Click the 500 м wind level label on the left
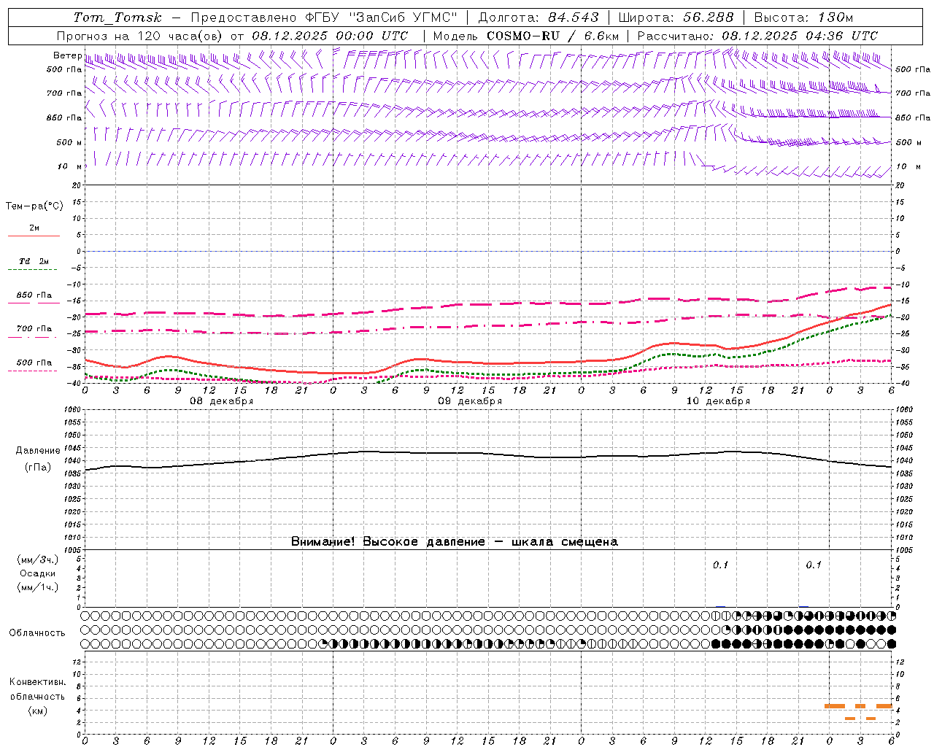The height and width of the screenshot is (747, 934). [69, 142]
